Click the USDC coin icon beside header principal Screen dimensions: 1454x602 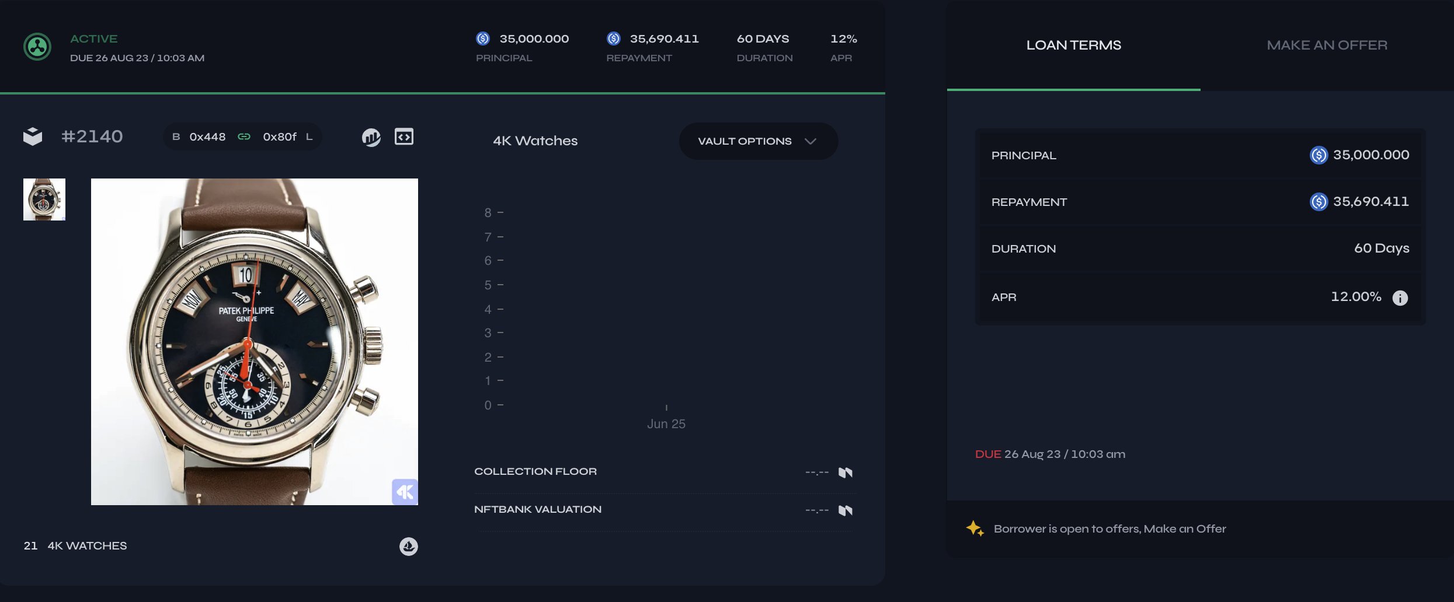[483, 38]
